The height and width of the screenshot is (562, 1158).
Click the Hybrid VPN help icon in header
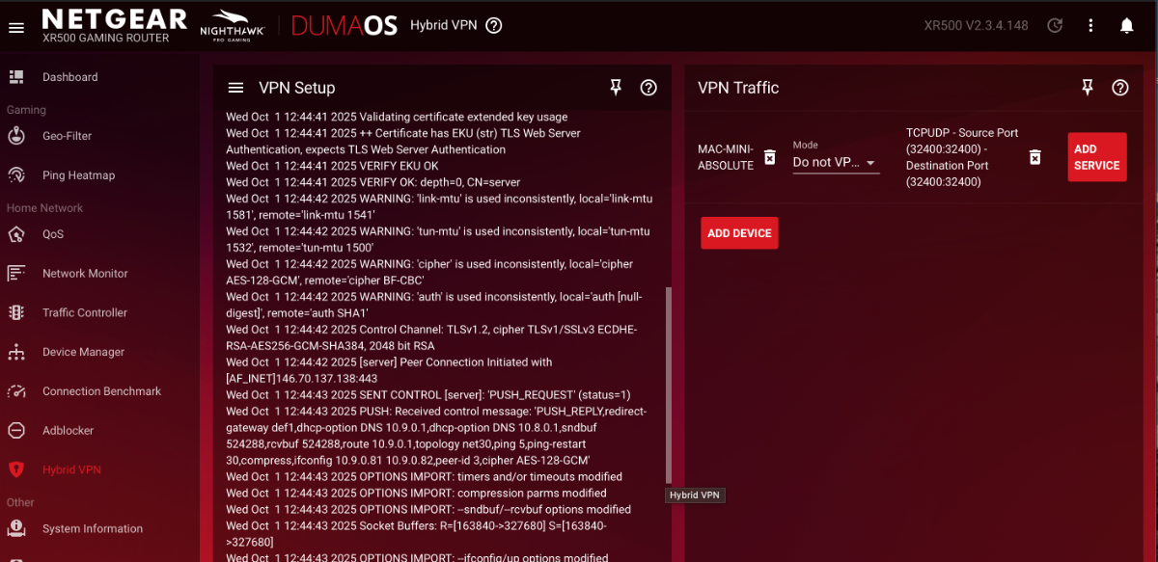494,26
